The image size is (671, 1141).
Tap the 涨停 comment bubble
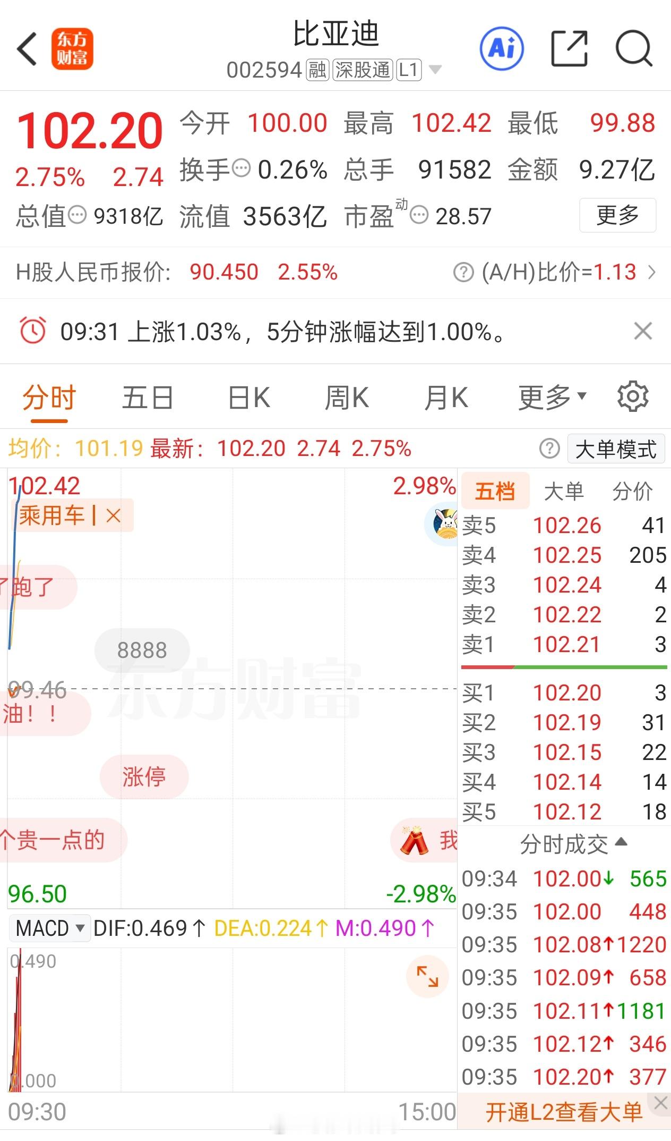point(144,776)
